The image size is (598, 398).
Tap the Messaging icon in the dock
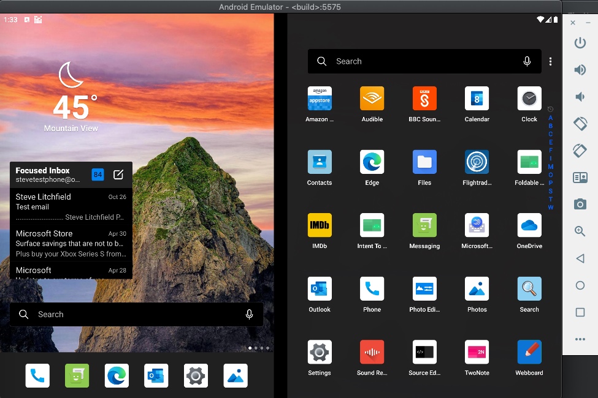(x=77, y=376)
